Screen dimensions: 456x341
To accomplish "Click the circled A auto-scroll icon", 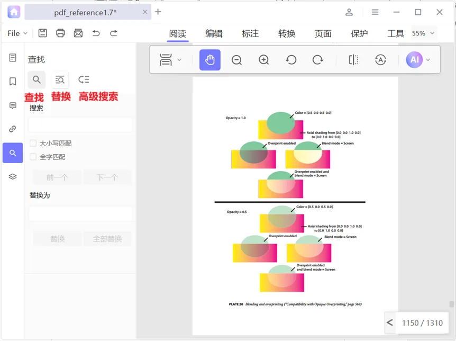I will (x=380, y=60).
